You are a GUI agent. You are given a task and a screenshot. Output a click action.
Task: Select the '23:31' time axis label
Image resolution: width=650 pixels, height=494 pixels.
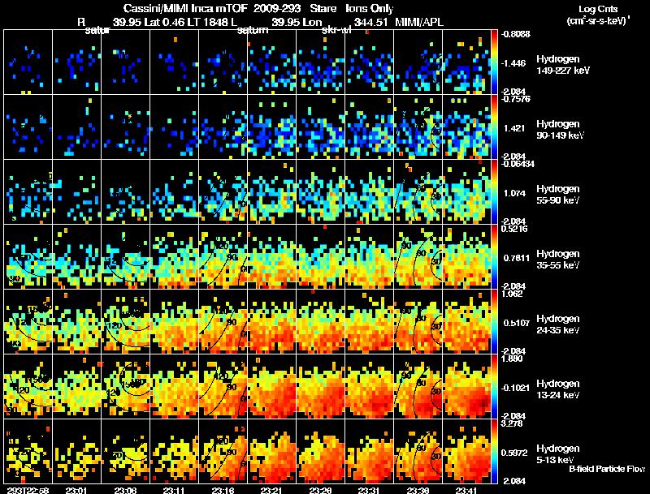point(369,490)
